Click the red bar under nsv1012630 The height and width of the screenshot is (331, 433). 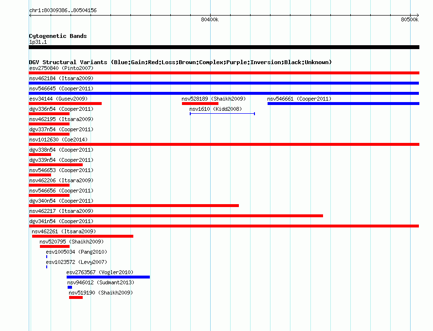[224, 144]
